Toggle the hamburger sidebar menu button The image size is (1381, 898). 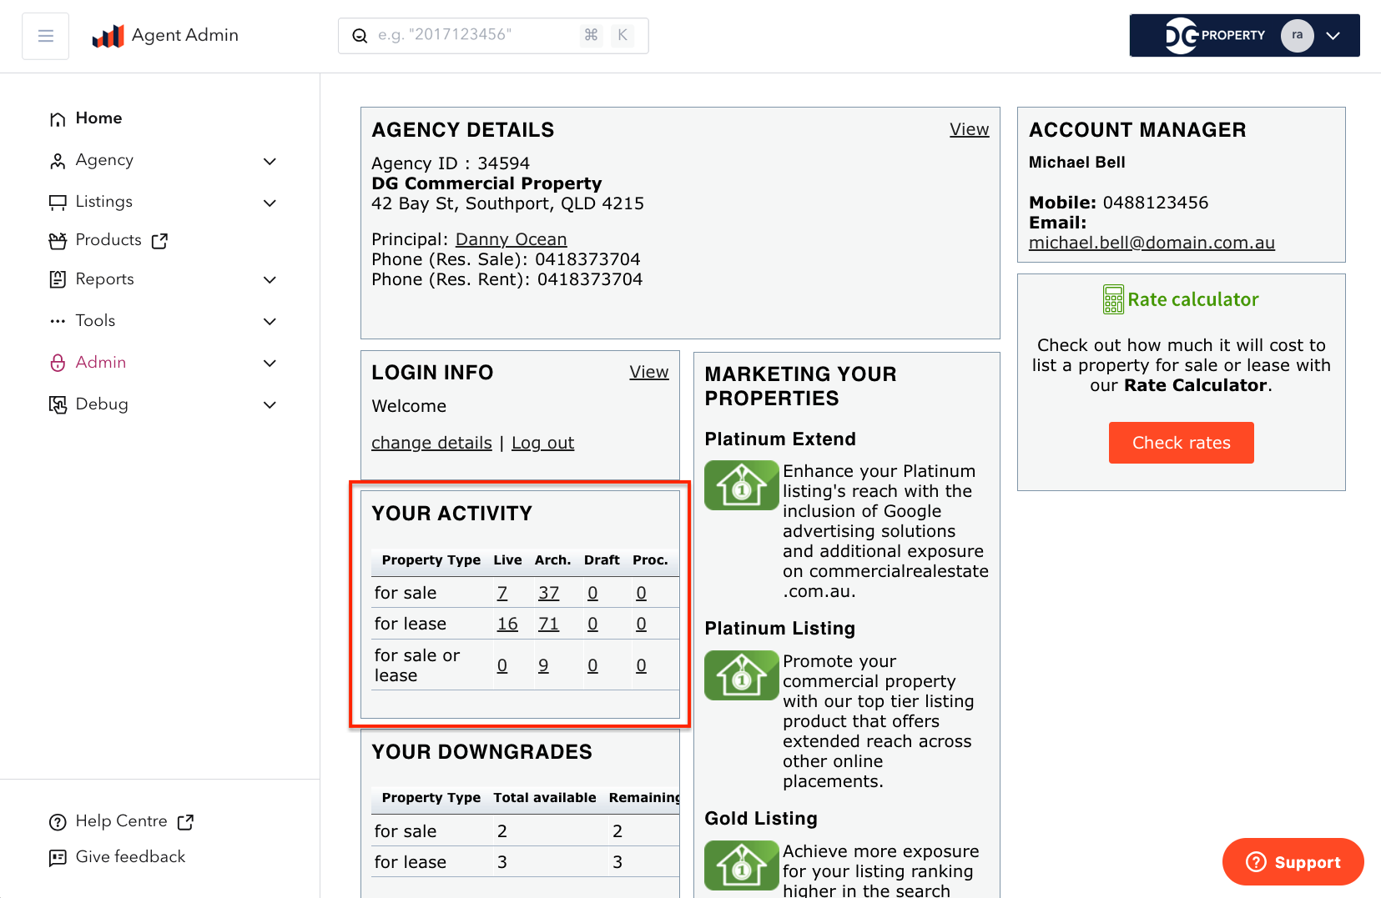[46, 36]
